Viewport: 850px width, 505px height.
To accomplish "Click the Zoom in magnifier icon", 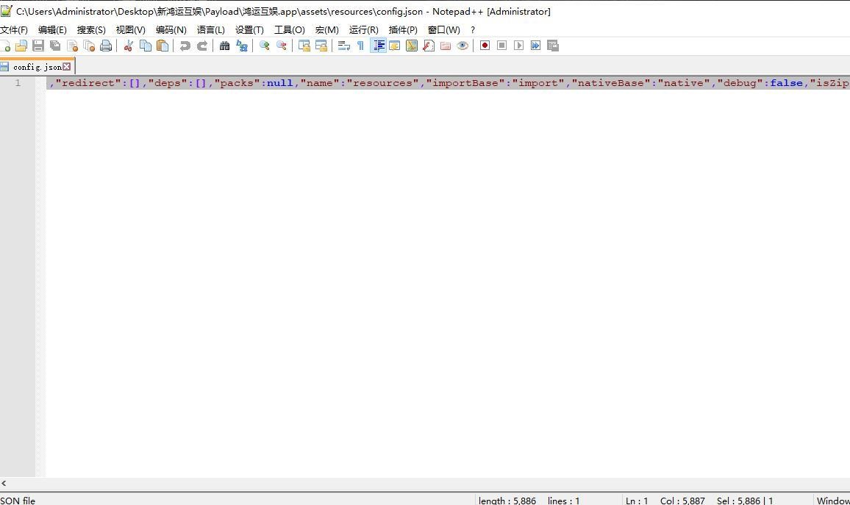I will tap(264, 46).
